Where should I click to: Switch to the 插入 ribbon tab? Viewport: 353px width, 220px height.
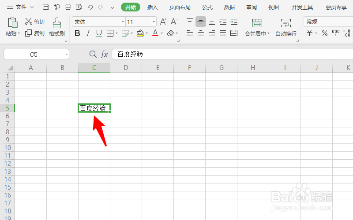[152, 7]
